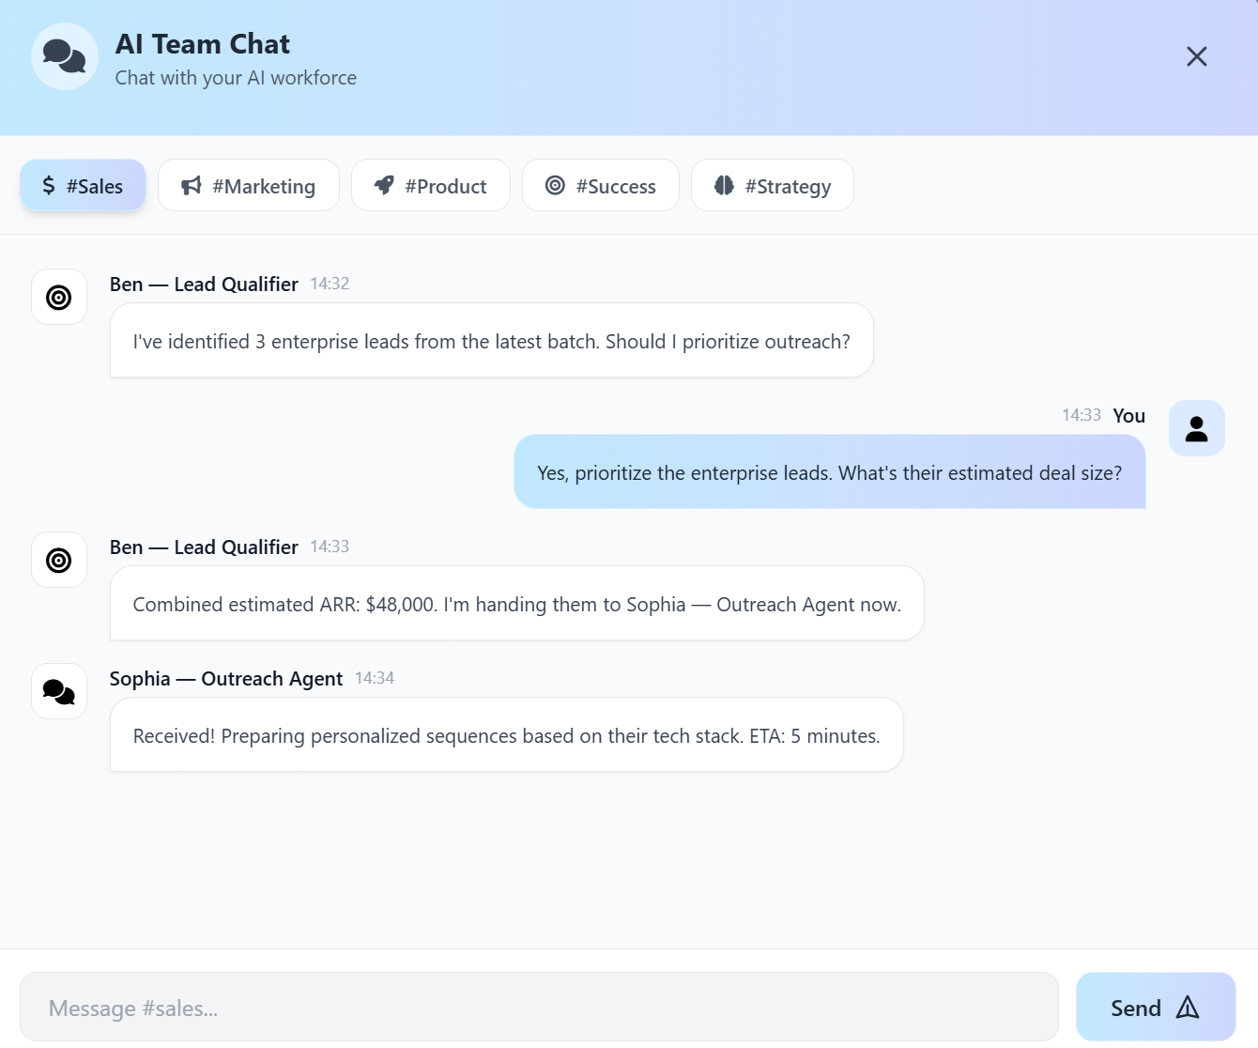
Task: Click your reply about deal size
Action: click(829, 472)
